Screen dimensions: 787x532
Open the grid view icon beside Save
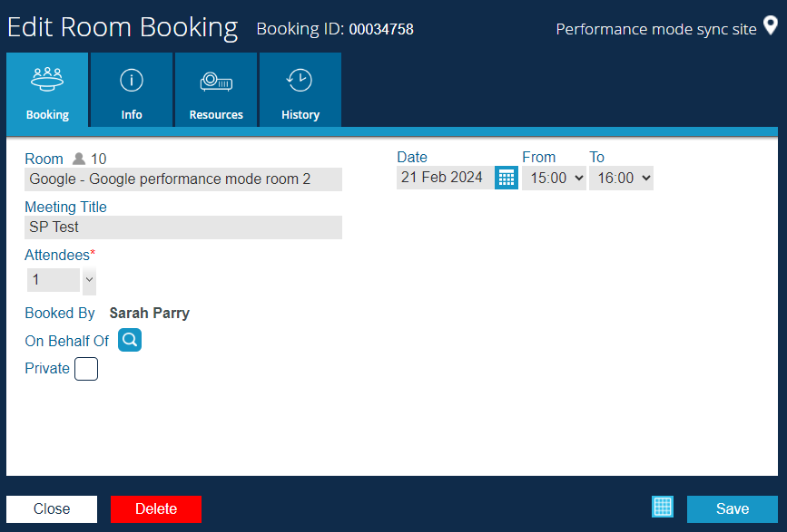663,507
